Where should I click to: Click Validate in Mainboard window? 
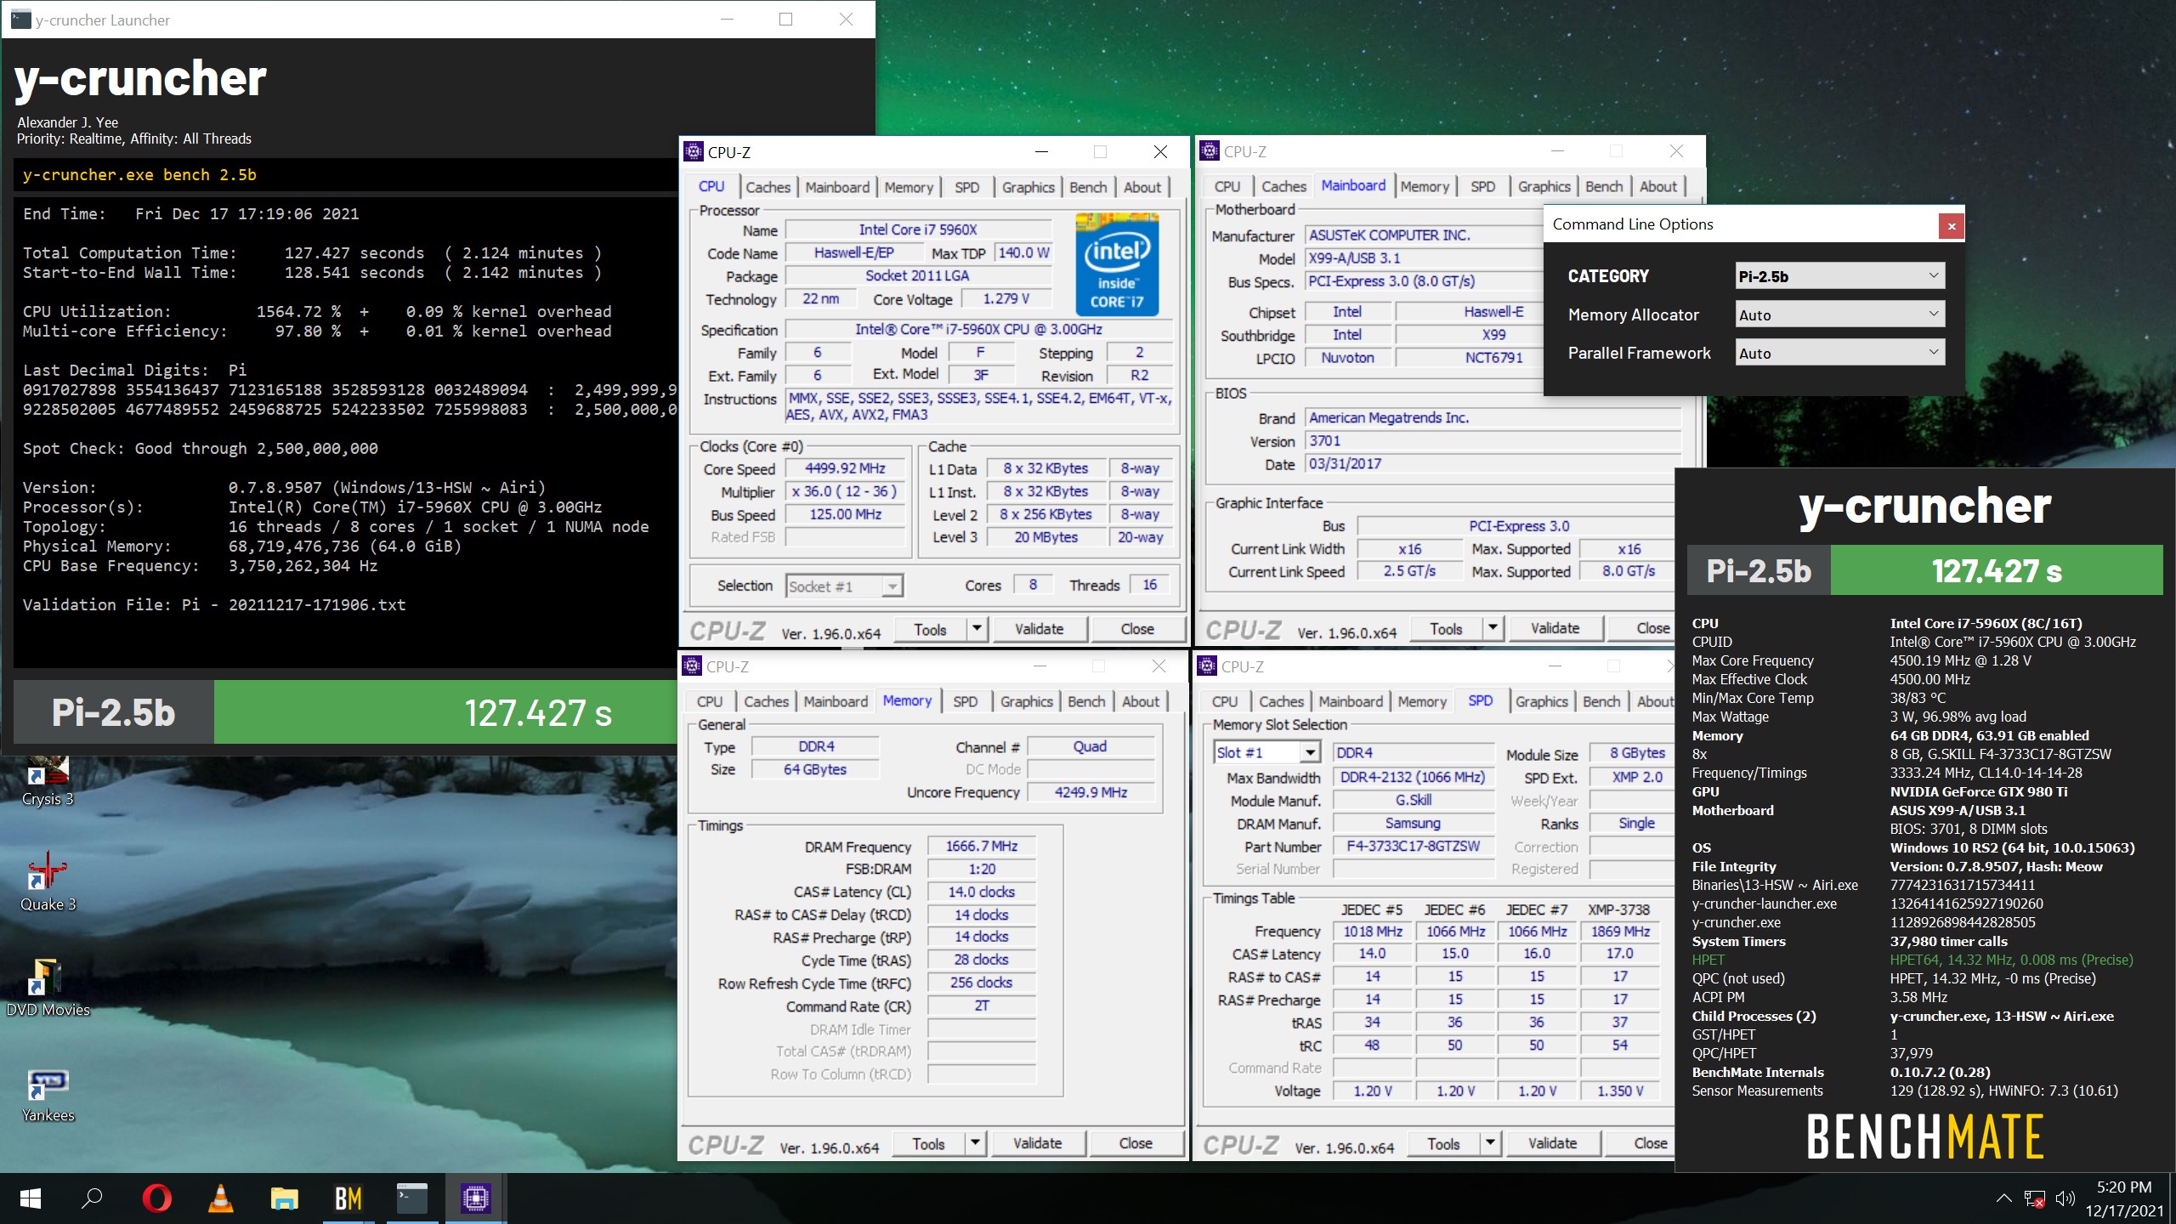point(1555,628)
